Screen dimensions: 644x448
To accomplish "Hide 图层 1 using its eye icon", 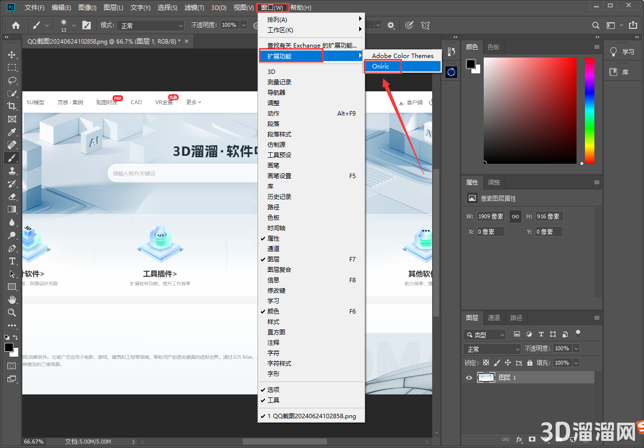I will point(469,378).
